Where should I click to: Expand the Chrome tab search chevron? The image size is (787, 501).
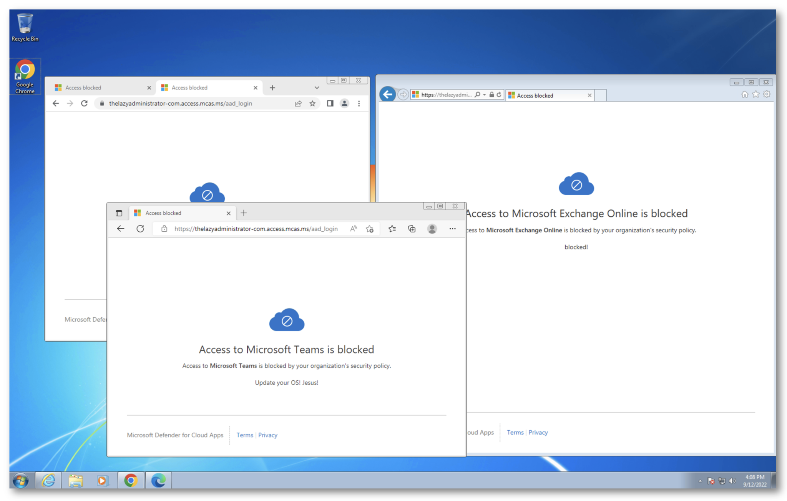(x=317, y=88)
